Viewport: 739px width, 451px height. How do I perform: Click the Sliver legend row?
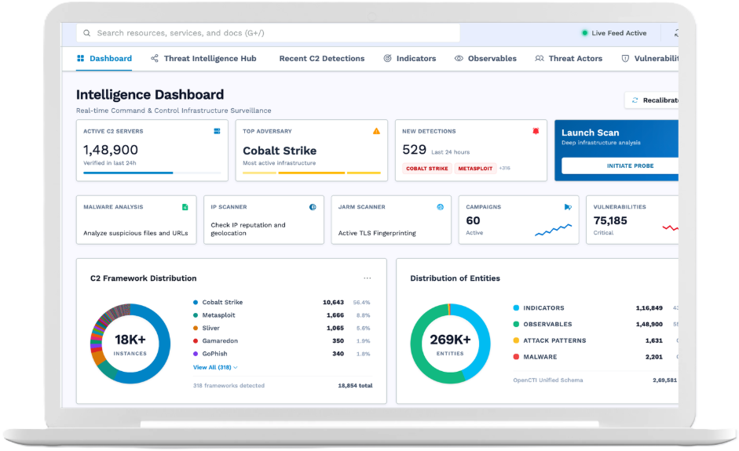(282, 328)
